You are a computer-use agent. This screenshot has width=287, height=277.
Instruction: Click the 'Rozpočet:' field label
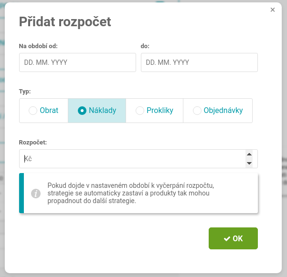point(33,143)
